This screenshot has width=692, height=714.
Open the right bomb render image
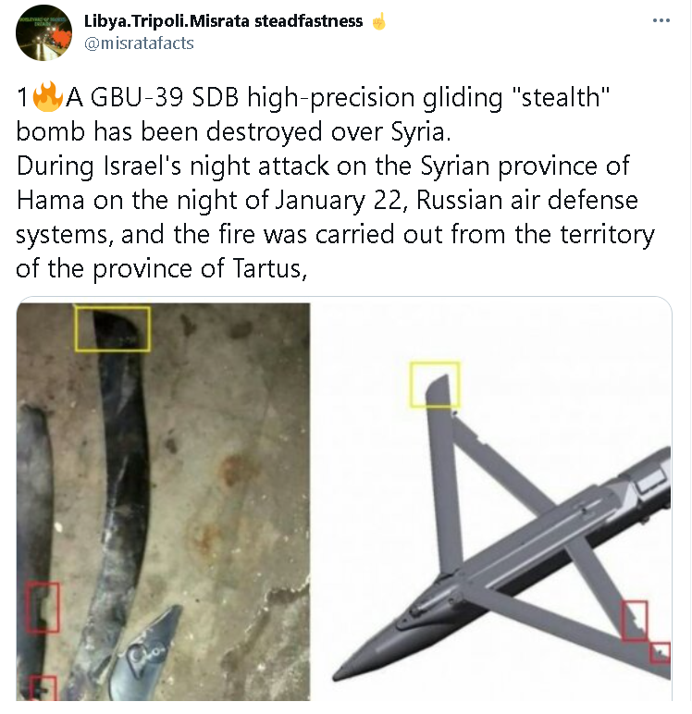tap(491, 501)
